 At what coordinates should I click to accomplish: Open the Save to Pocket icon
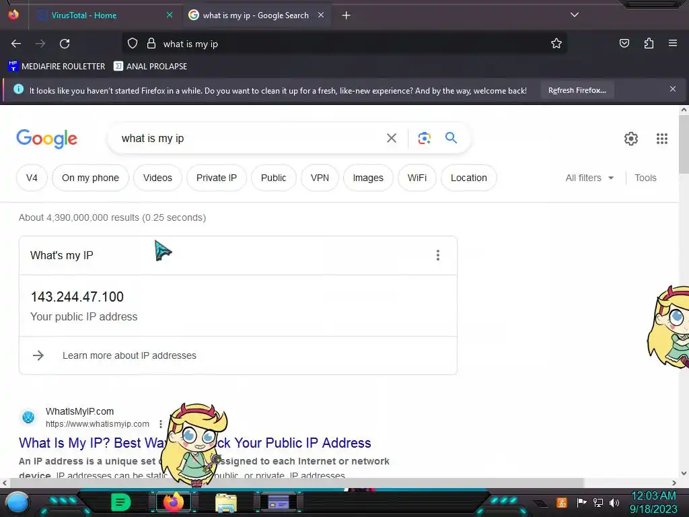pyautogui.click(x=624, y=44)
